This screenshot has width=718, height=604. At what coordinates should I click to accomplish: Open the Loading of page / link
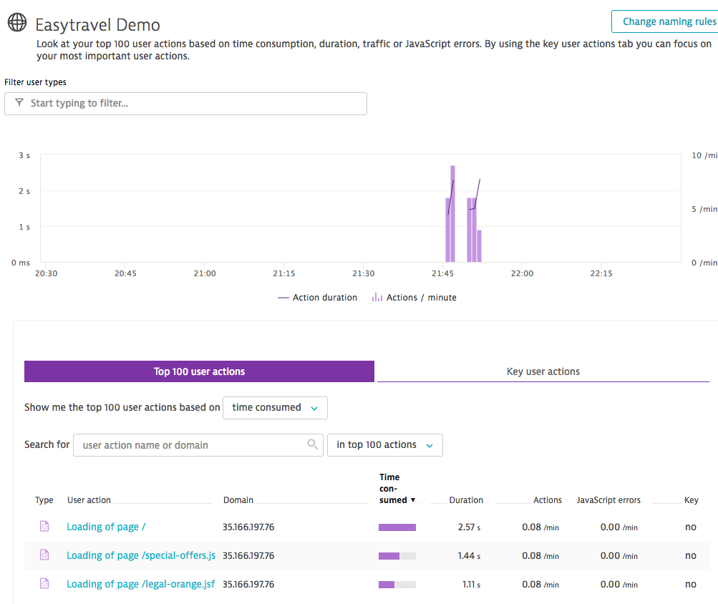click(x=106, y=527)
